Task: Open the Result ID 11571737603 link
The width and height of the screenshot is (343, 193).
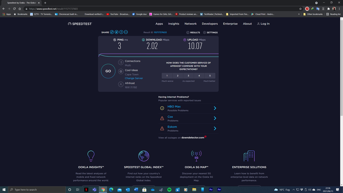Action: tap(160, 32)
